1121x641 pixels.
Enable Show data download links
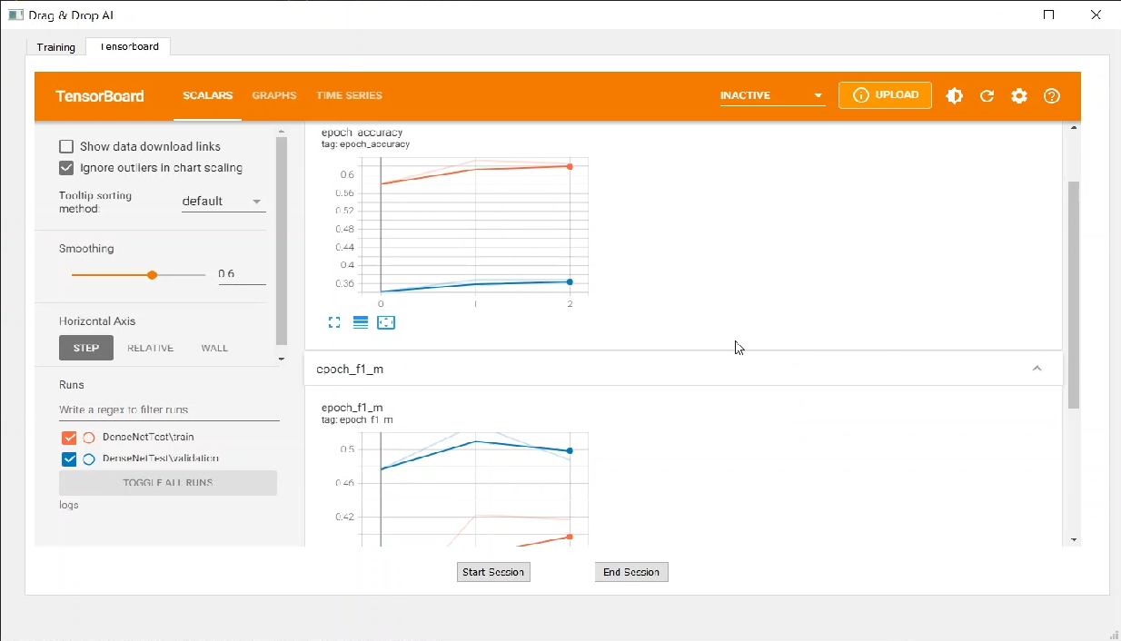pyautogui.click(x=66, y=146)
